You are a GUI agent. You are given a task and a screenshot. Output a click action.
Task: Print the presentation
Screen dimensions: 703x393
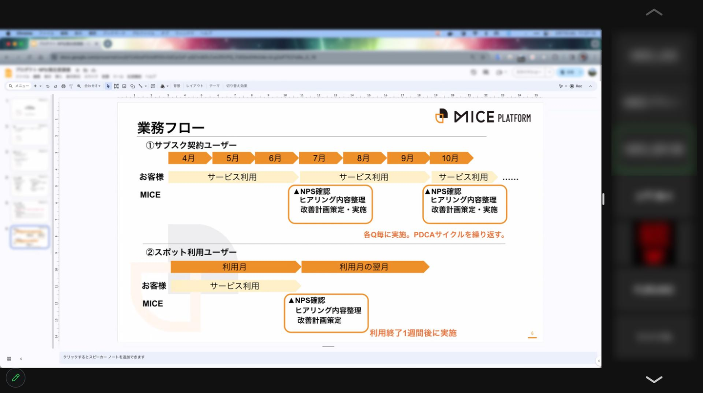(63, 86)
